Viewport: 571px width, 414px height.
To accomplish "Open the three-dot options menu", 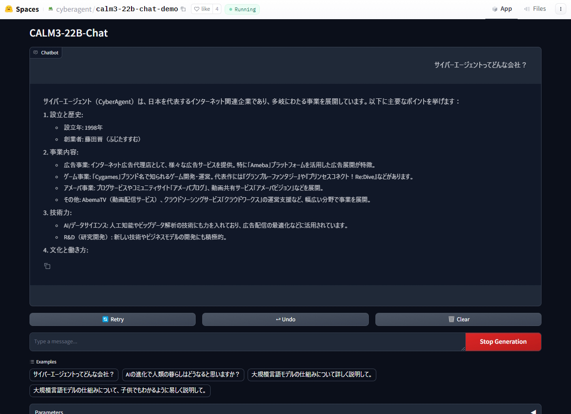I will tap(560, 8).
